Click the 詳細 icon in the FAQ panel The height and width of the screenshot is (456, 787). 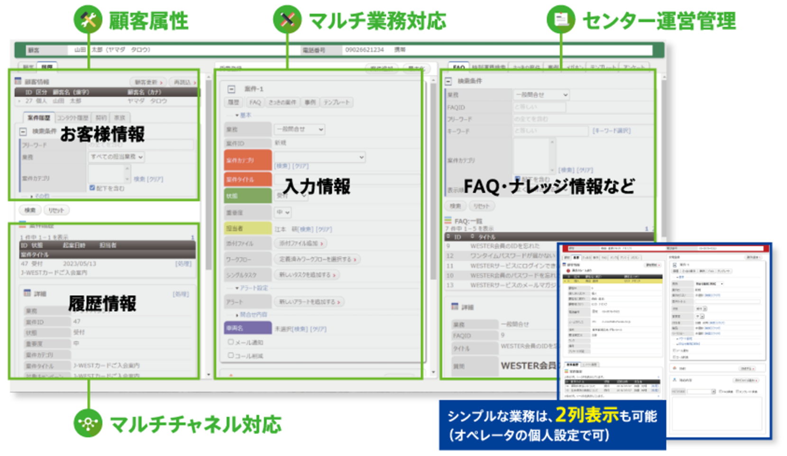pos(456,307)
